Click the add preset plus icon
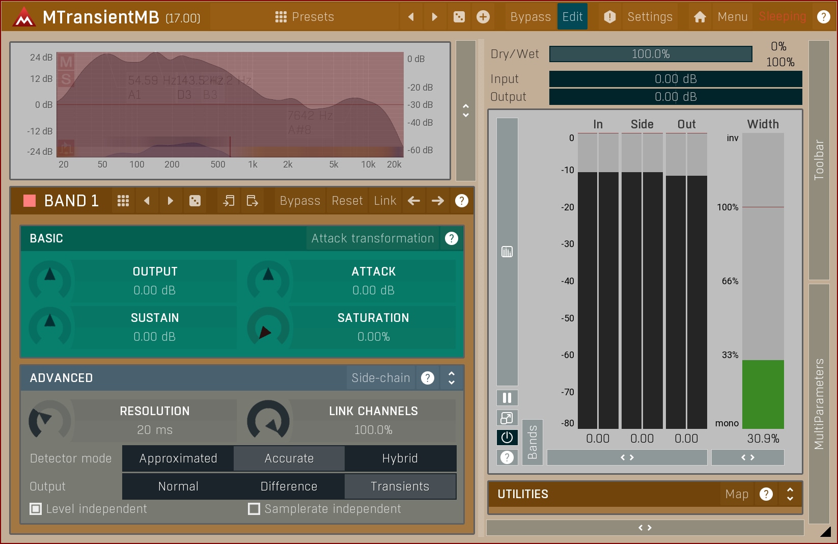This screenshot has height=544, width=838. tap(483, 17)
